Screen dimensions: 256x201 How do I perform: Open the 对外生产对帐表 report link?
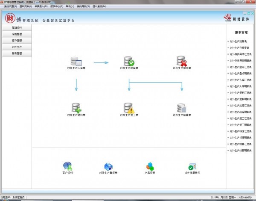pyautogui.click(x=240, y=41)
